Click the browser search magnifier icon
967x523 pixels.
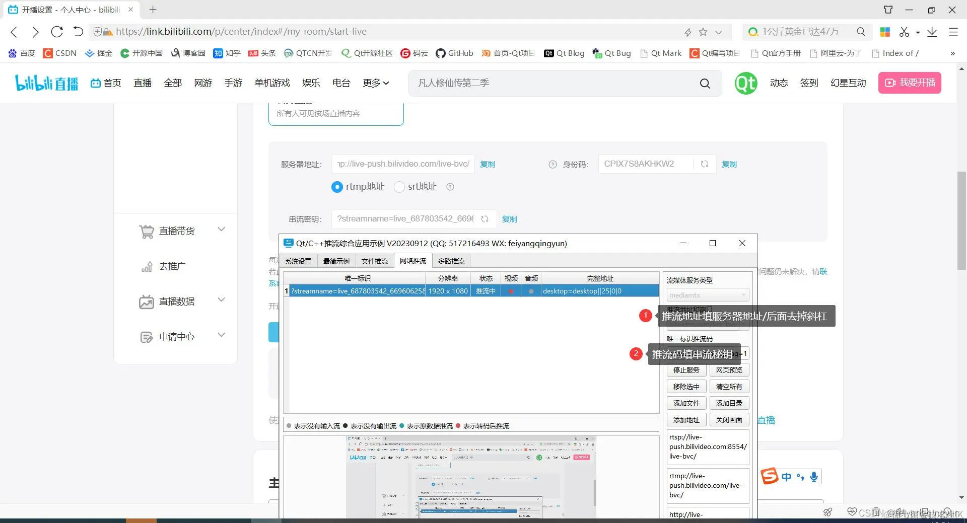pos(861,32)
